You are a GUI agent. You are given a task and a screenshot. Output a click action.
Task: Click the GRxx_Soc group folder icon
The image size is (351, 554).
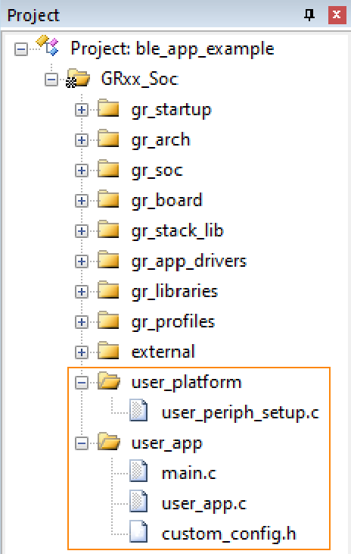click(x=78, y=78)
